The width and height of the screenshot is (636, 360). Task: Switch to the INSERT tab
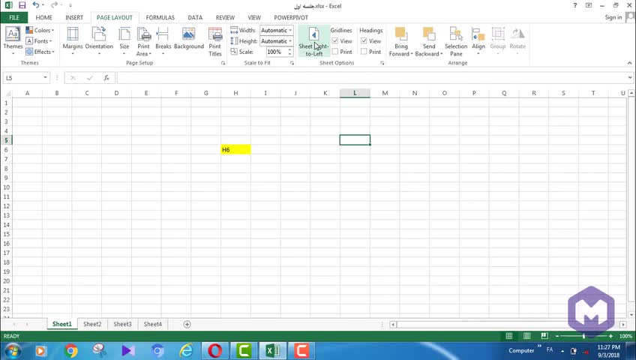coord(74,17)
